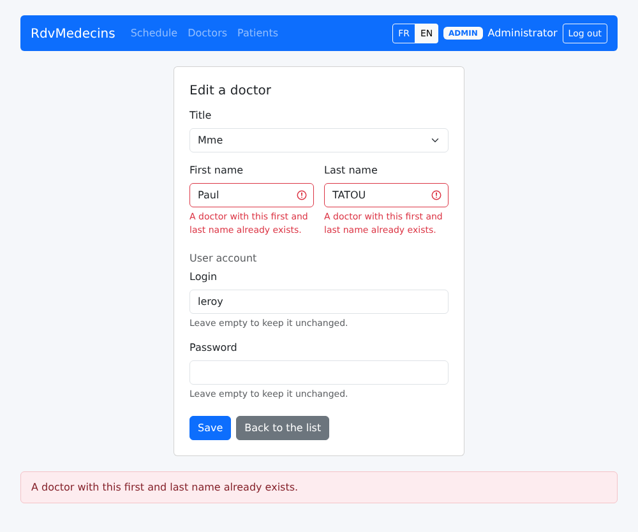
Task: Click the ADMIN role badge
Action: tap(463, 33)
